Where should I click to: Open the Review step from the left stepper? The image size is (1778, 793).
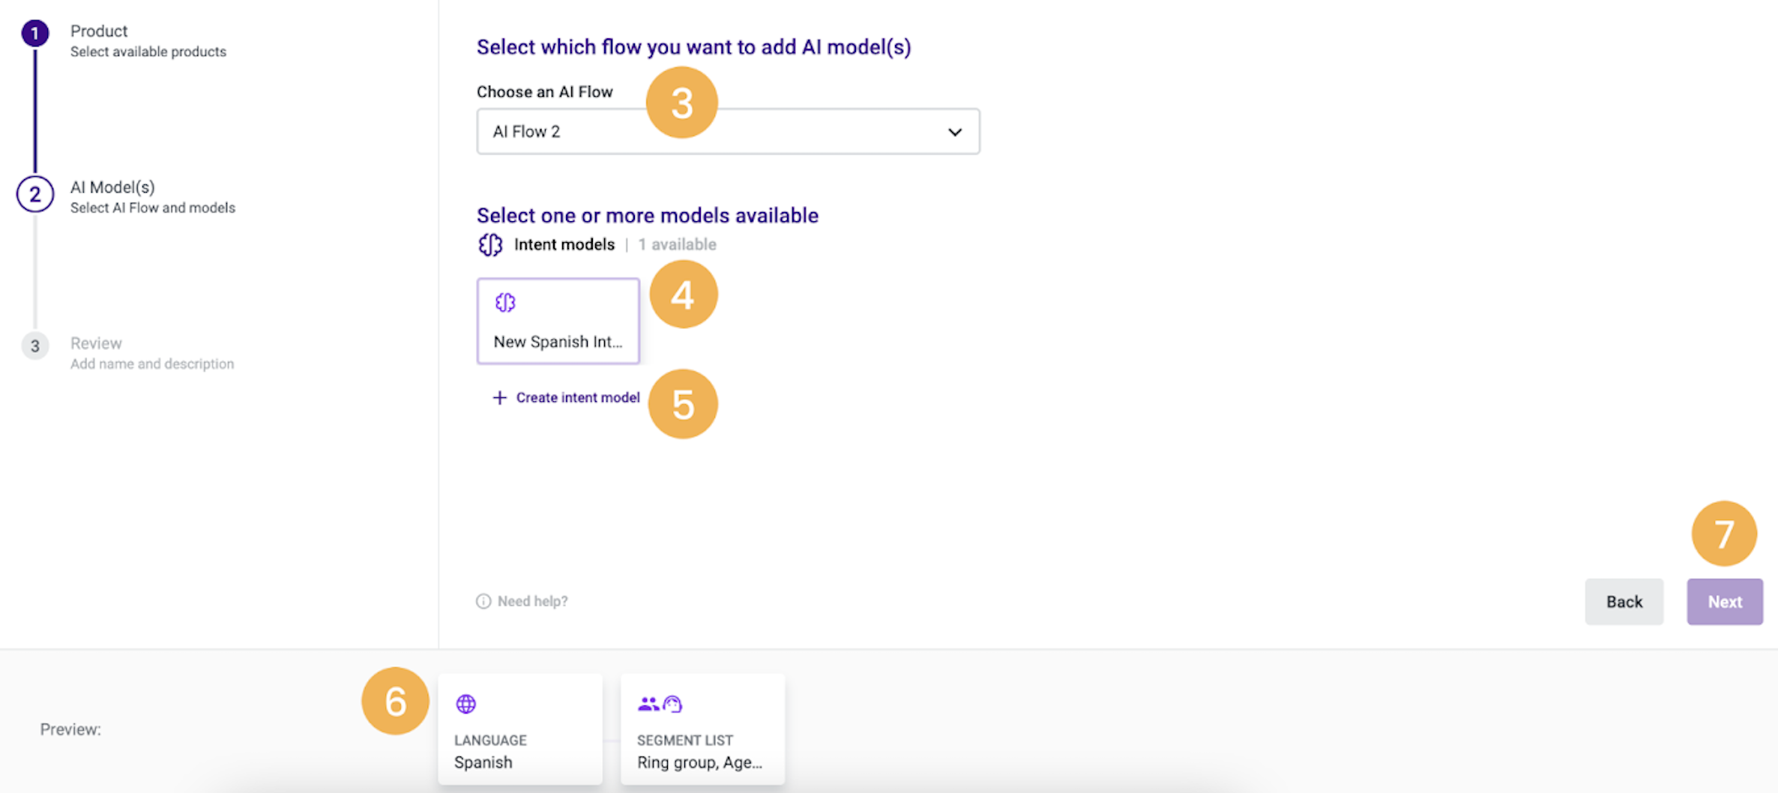[x=96, y=343]
